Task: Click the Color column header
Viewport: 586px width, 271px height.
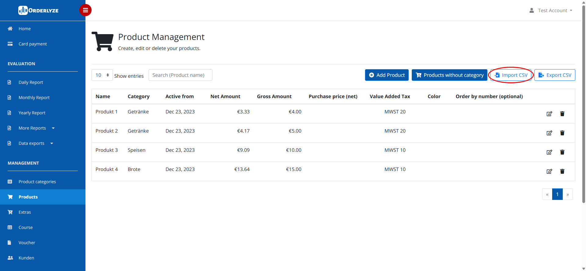Action: (434, 96)
